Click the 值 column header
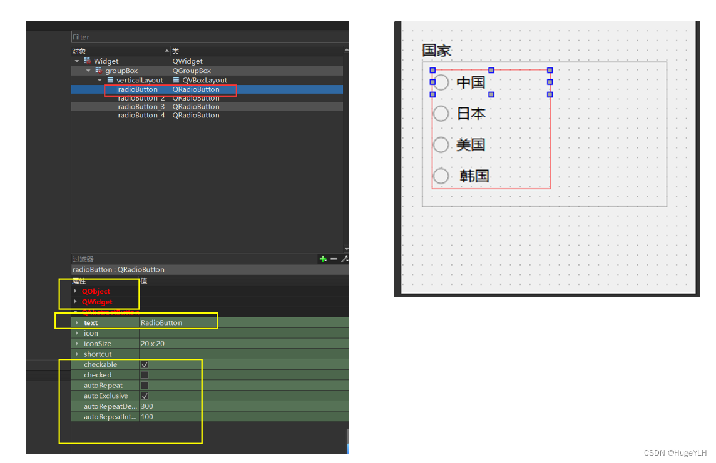This screenshot has height=463, width=716. 244,281
